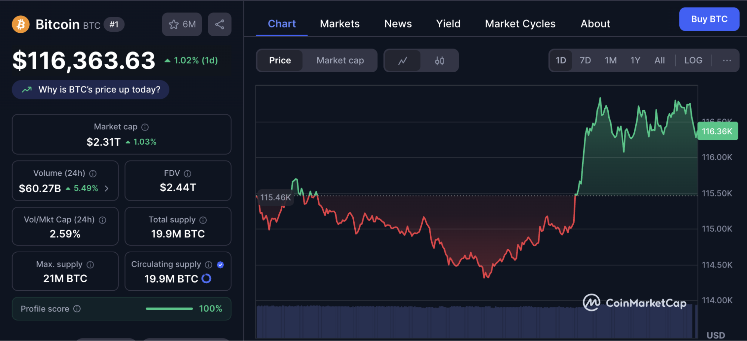Toggle LOG scale on the price chart
This screenshot has width=747, height=341.
(693, 60)
